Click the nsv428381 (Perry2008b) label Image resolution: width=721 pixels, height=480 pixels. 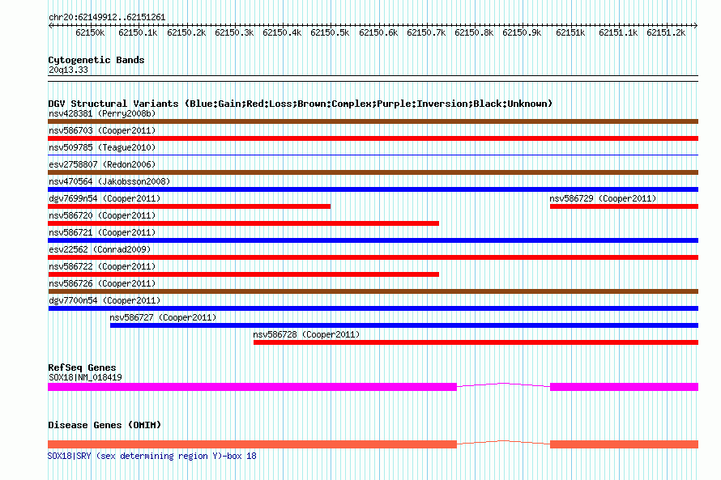point(102,113)
